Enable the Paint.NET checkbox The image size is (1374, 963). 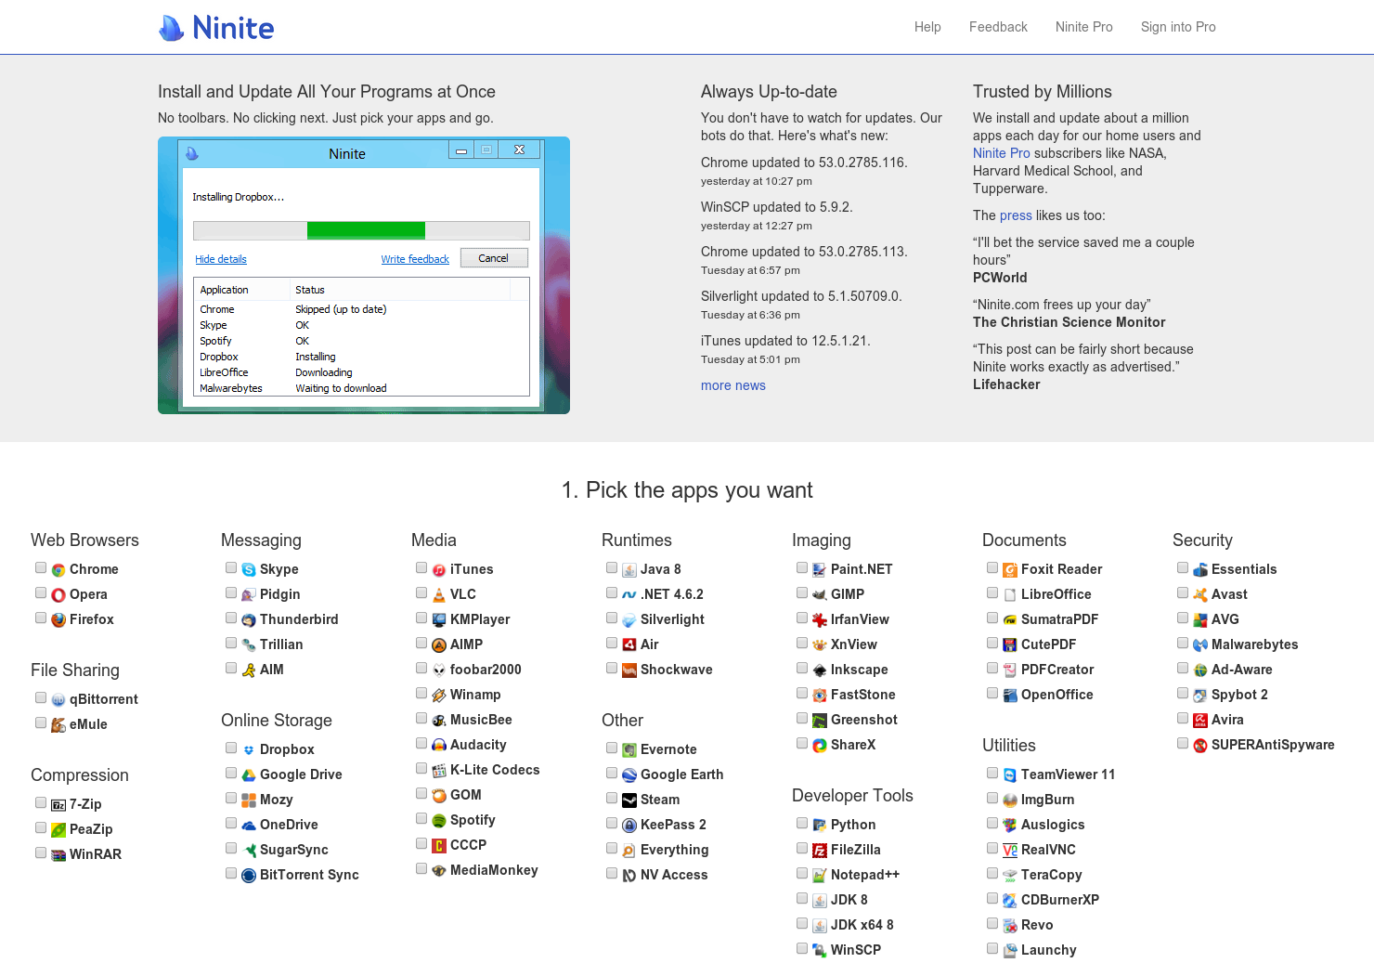(x=802, y=567)
